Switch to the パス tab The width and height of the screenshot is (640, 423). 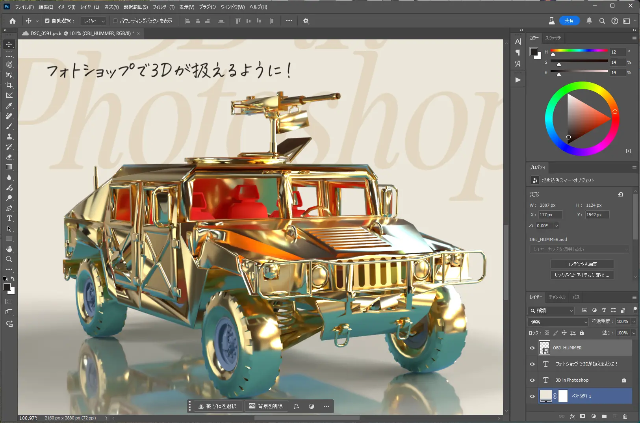click(x=576, y=297)
